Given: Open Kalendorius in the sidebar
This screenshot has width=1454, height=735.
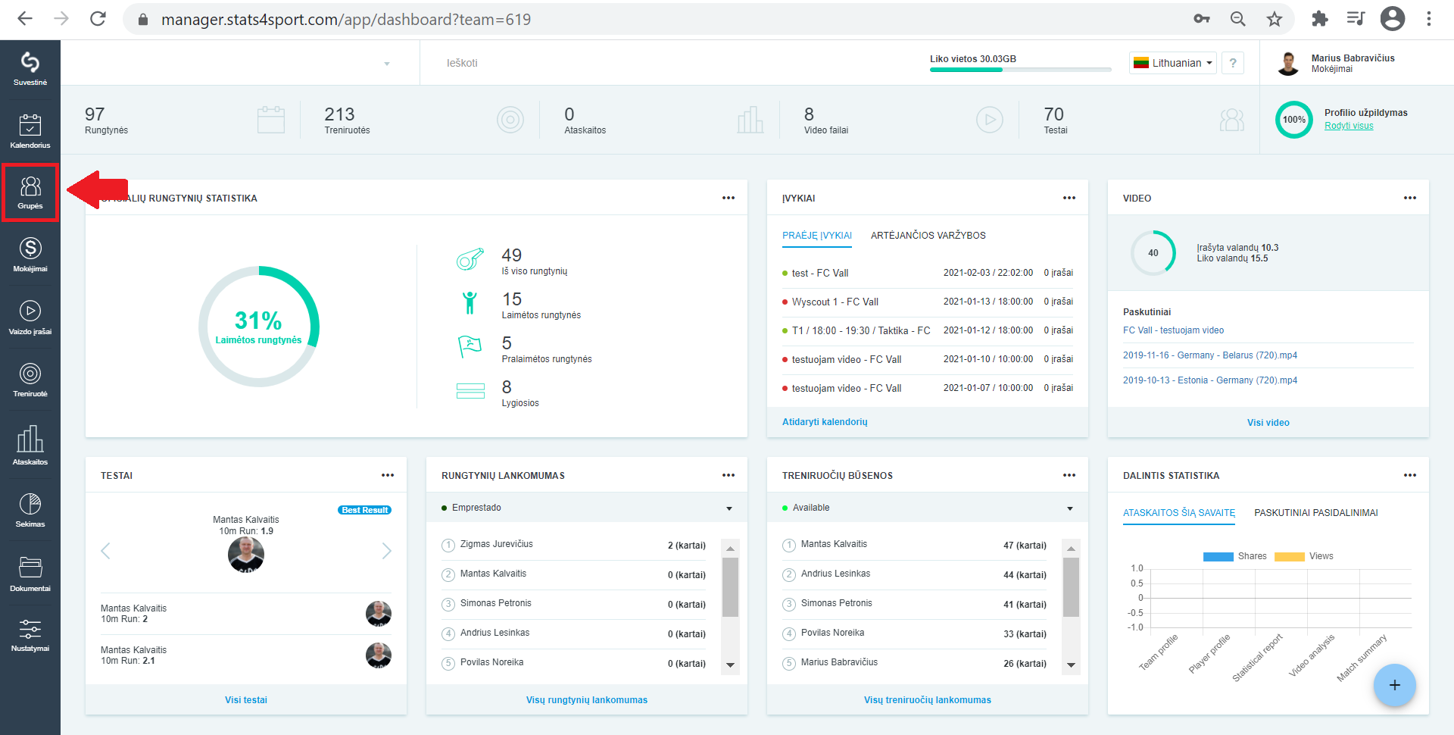Looking at the screenshot, I should coord(30,131).
